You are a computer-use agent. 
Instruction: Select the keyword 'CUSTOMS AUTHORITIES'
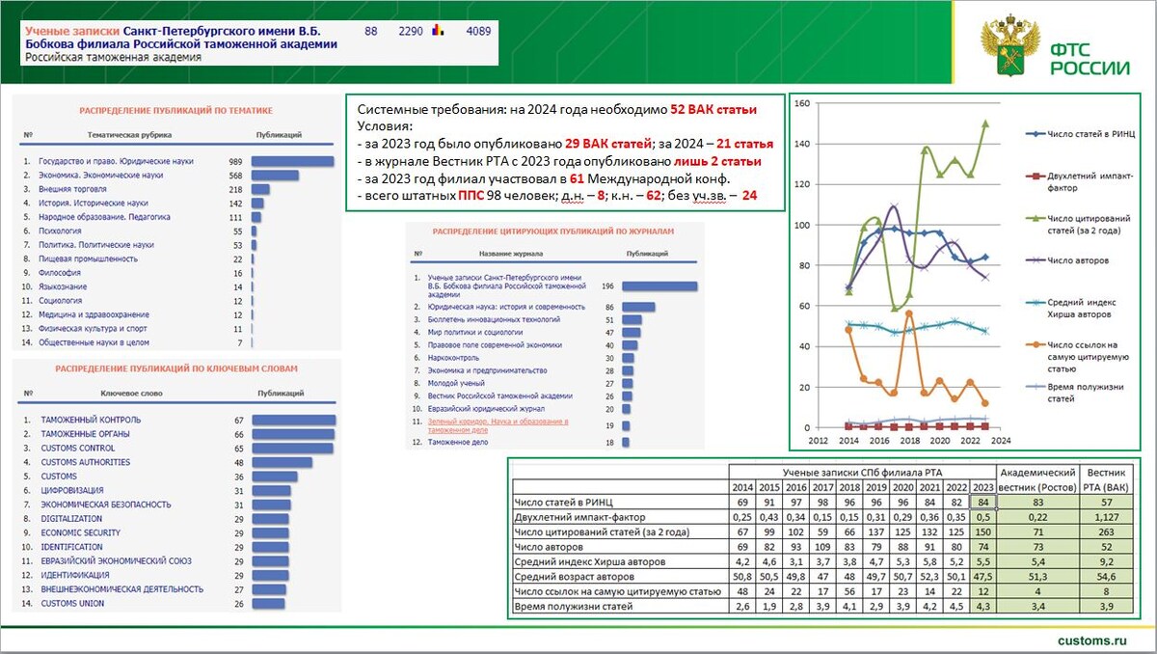click(x=86, y=462)
